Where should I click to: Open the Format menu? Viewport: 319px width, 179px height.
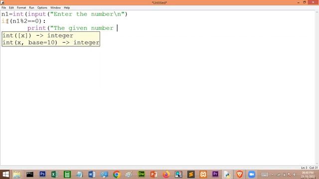pyautogui.click(x=21, y=8)
